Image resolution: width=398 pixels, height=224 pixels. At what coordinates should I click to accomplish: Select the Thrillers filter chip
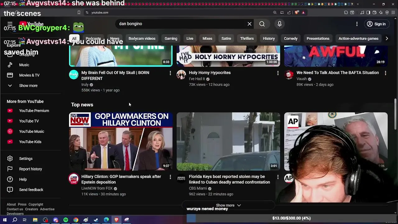coord(247,39)
